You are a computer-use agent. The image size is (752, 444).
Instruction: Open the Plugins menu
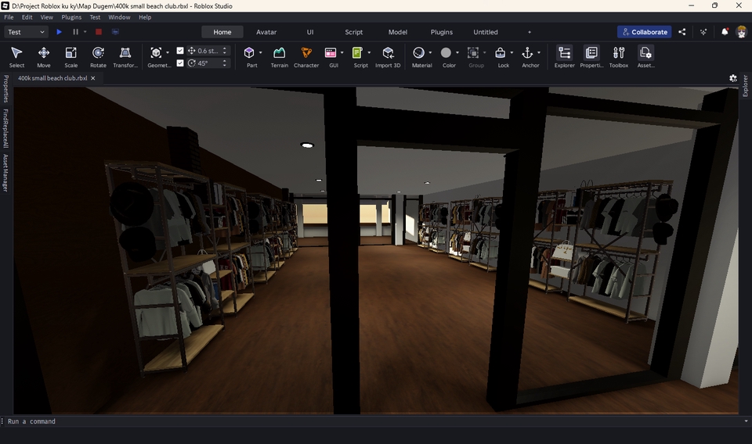click(x=71, y=17)
